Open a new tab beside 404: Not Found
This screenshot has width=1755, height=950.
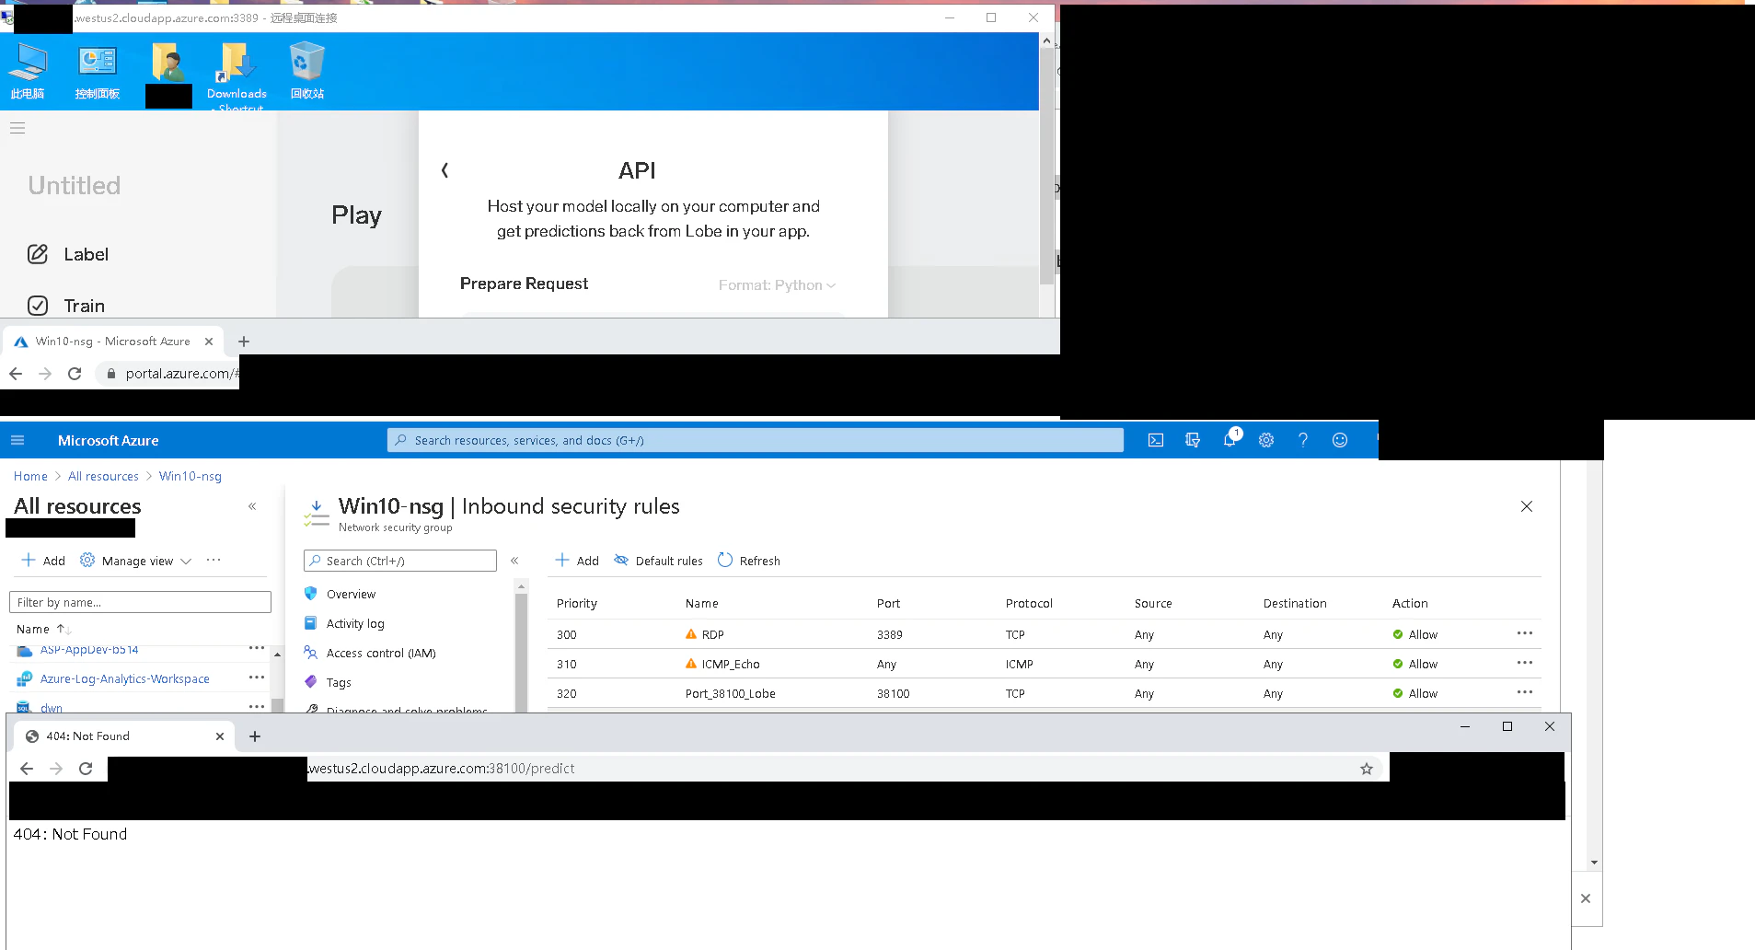point(255,736)
